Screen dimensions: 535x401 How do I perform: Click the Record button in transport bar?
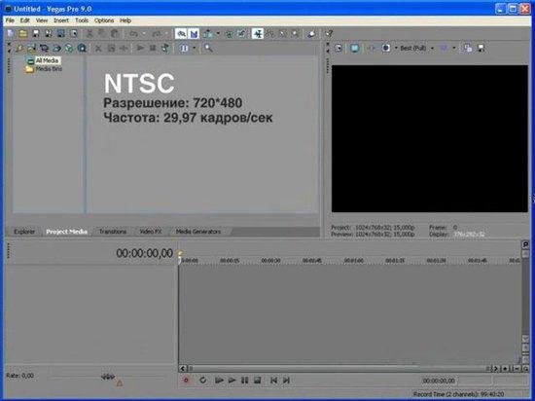[186, 380]
